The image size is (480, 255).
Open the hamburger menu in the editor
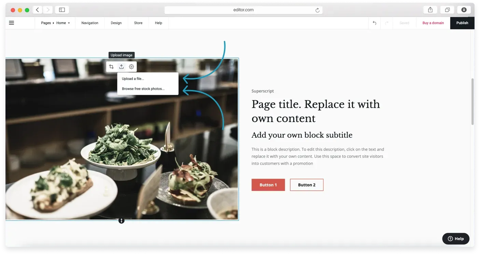[x=11, y=23]
